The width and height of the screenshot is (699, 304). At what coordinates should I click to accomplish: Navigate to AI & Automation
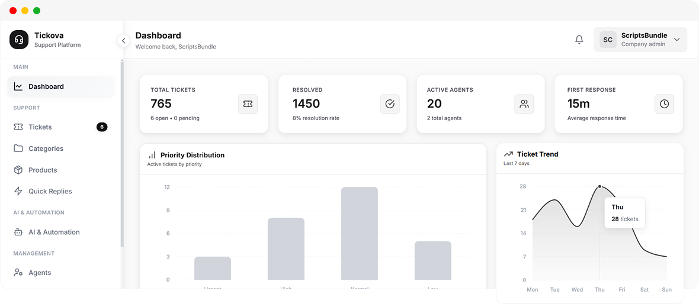54,232
